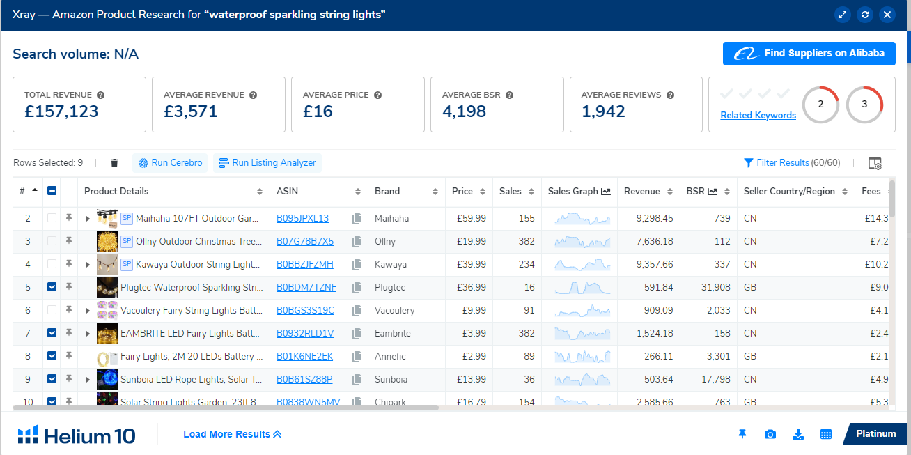
Task: Sort by Brand column arrows
Action: click(x=435, y=192)
